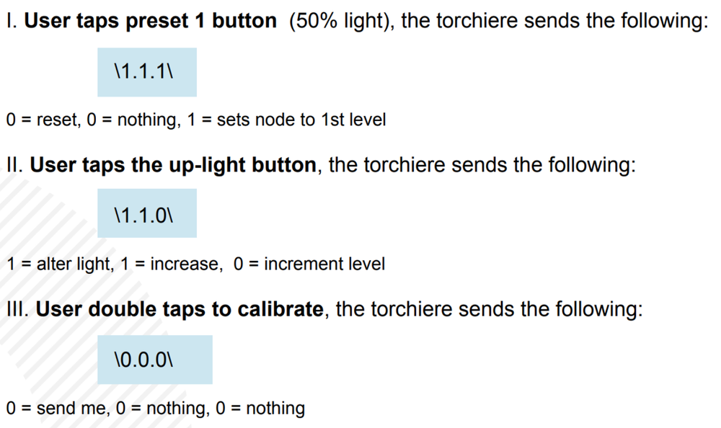Click the '0 = increment level' text
The image size is (721, 428).
click(x=309, y=264)
